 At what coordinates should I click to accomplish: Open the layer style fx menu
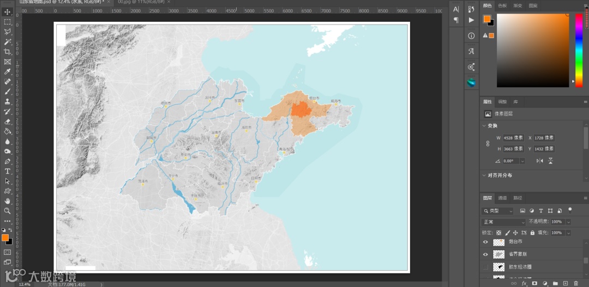click(524, 283)
